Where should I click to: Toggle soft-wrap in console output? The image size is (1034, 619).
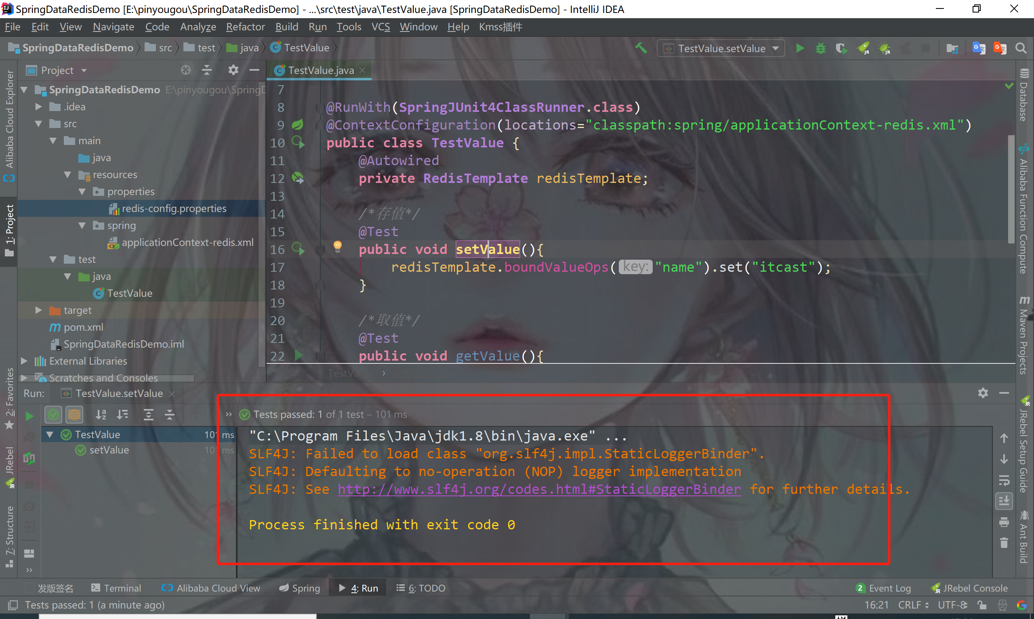pyautogui.click(x=1004, y=481)
